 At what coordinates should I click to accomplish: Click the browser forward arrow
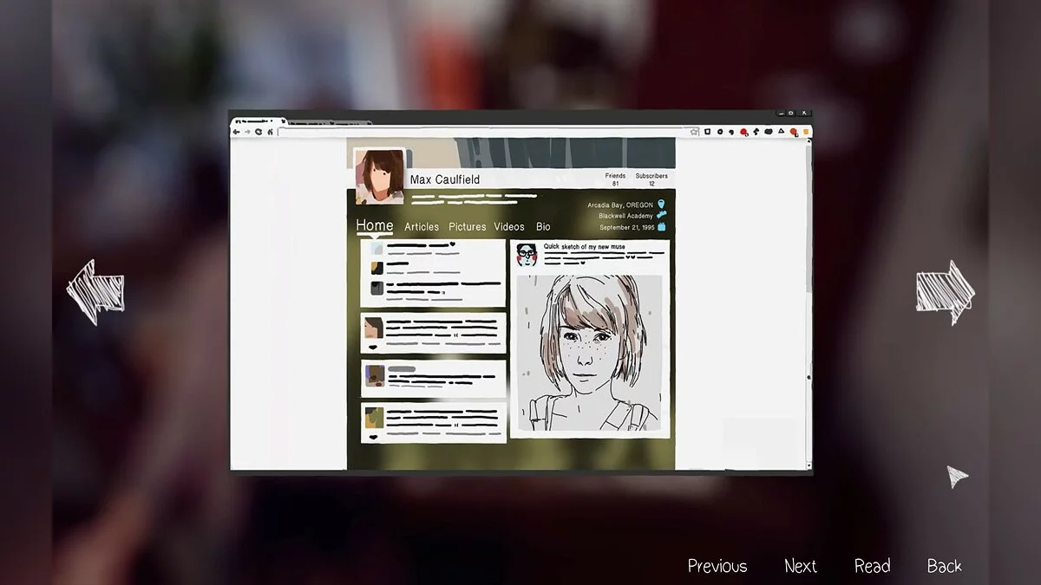pyautogui.click(x=247, y=130)
